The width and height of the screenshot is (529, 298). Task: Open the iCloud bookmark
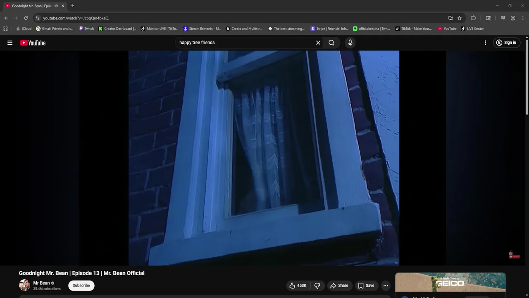24,29
